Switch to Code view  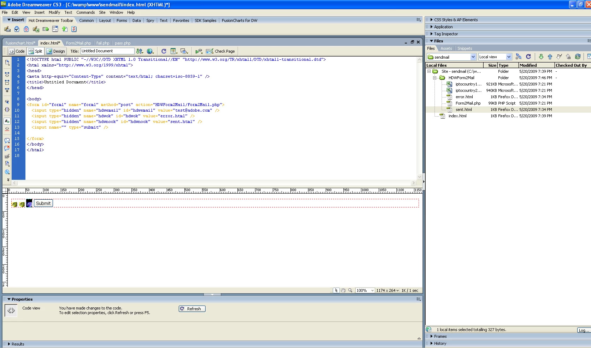click(17, 51)
